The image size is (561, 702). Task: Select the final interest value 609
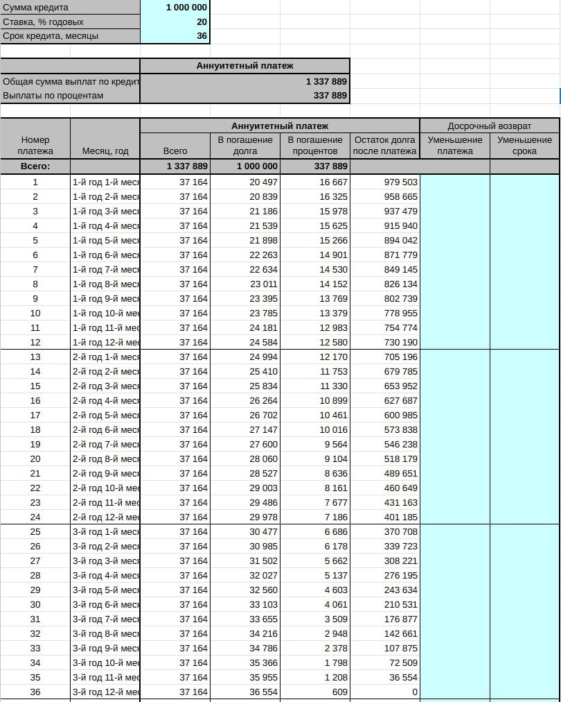pos(314,692)
